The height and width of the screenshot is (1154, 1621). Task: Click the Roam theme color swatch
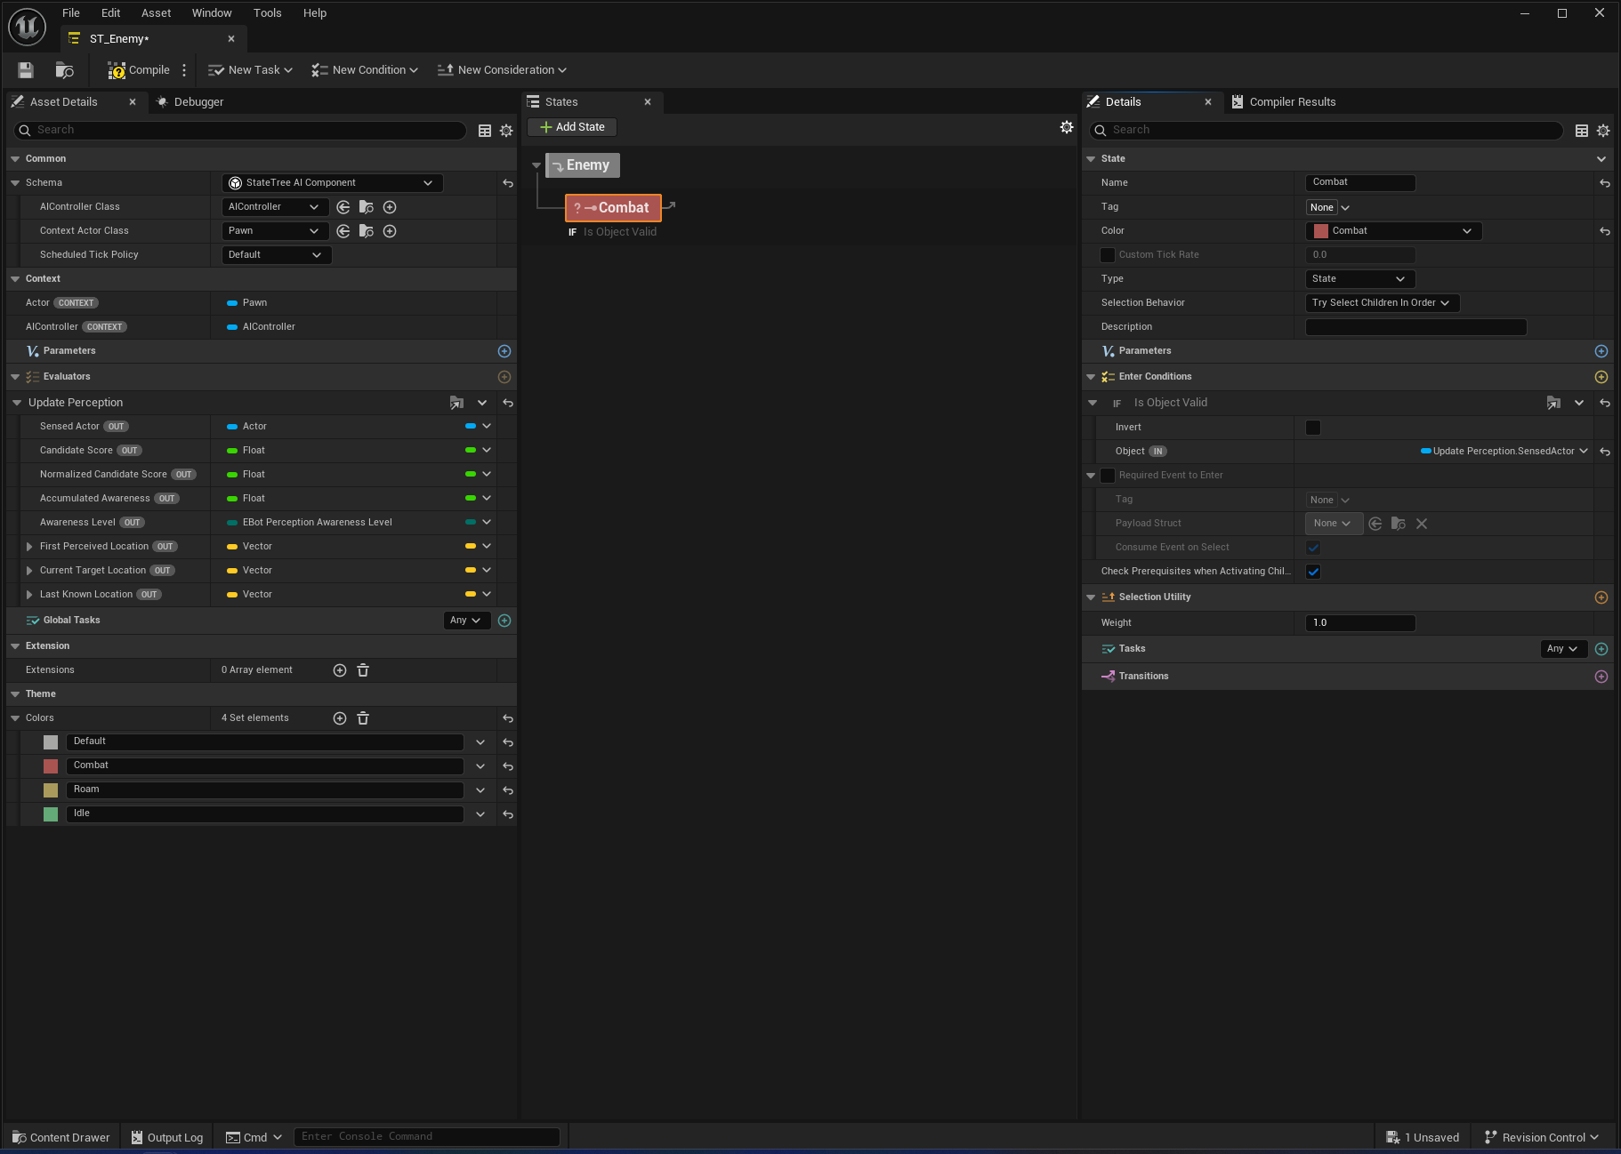51,790
